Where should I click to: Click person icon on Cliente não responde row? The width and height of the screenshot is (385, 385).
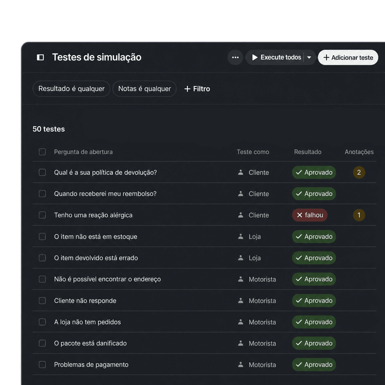241,301
